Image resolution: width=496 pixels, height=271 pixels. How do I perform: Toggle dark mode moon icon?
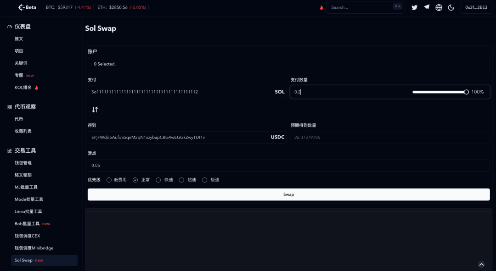[451, 7]
